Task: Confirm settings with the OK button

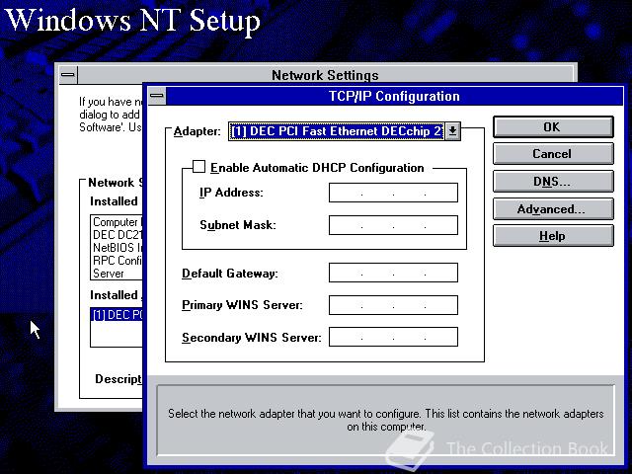Action: click(x=553, y=127)
